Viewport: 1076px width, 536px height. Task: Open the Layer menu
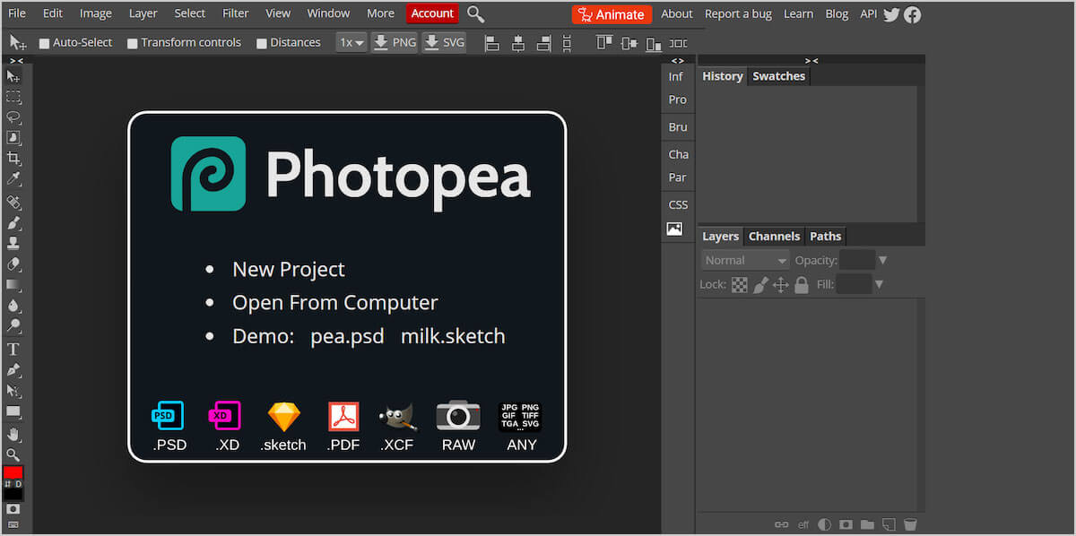tap(143, 13)
